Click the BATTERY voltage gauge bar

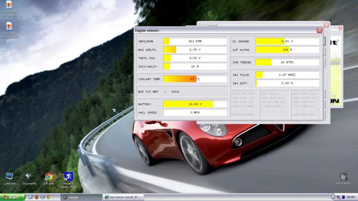pos(195,104)
